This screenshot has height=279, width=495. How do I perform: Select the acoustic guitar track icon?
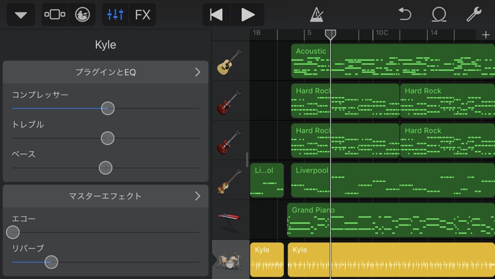pos(230,62)
